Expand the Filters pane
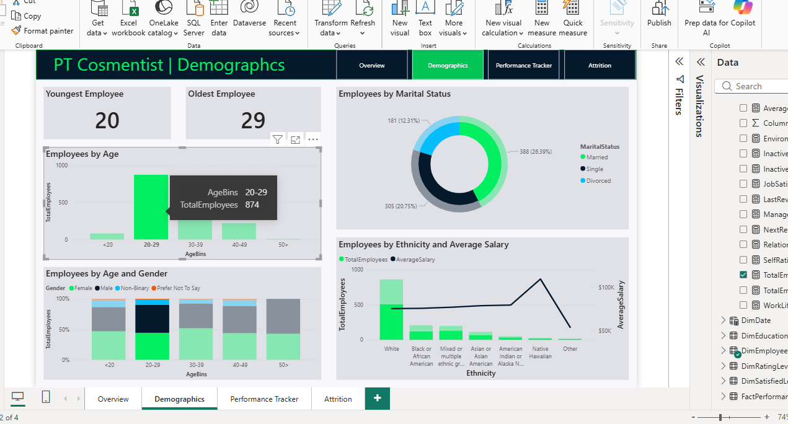The image size is (788, 424). coord(680,61)
